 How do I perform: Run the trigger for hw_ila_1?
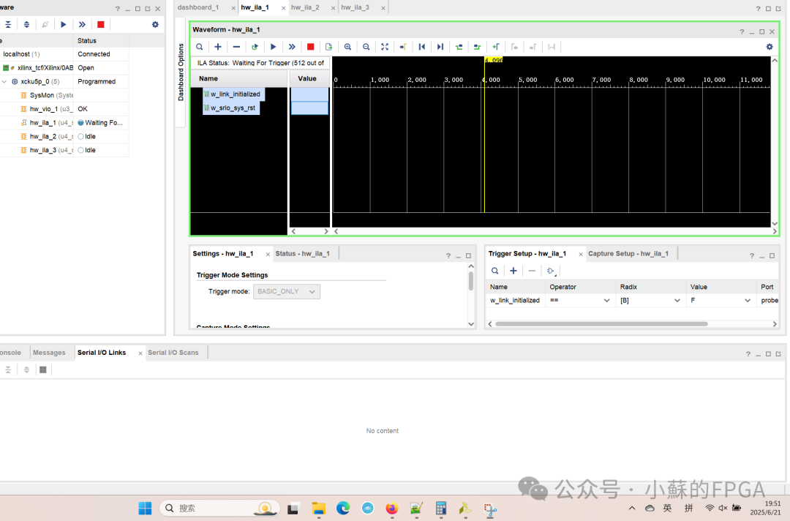(273, 46)
